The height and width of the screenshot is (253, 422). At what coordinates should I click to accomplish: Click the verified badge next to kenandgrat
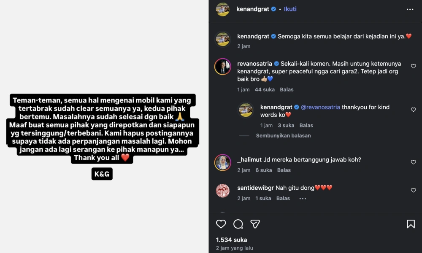coord(273,8)
